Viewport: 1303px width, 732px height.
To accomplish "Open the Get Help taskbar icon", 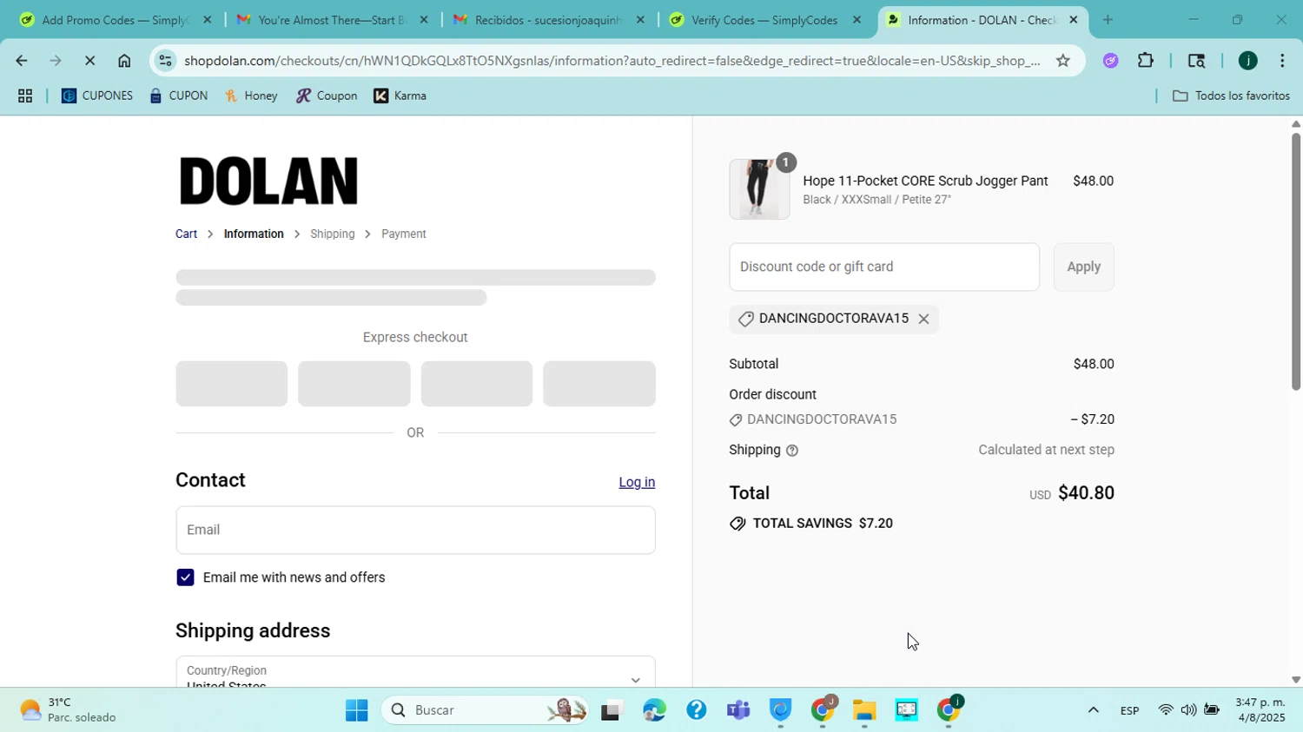I will (x=696, y=710).
